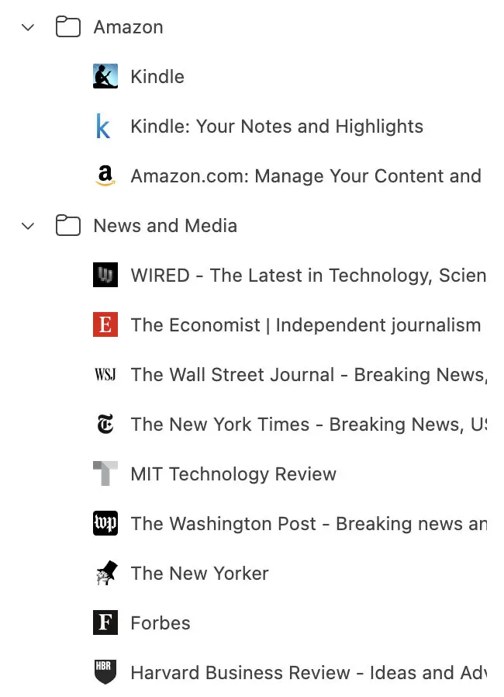Click the New York Times T favicon

point(105,425)
